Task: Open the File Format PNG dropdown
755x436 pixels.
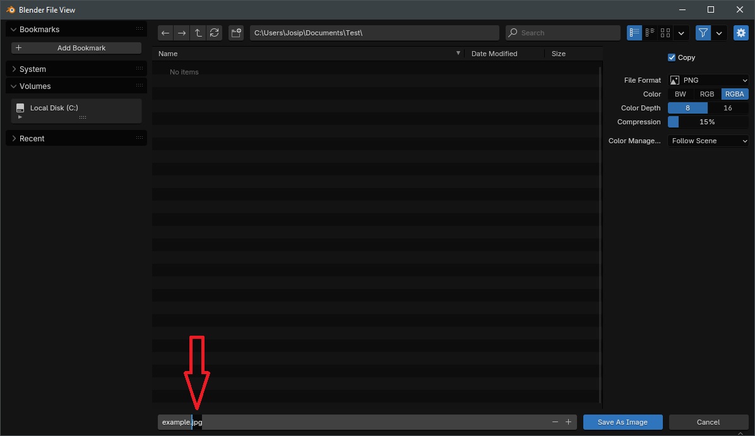Action: tap(708, 80)
